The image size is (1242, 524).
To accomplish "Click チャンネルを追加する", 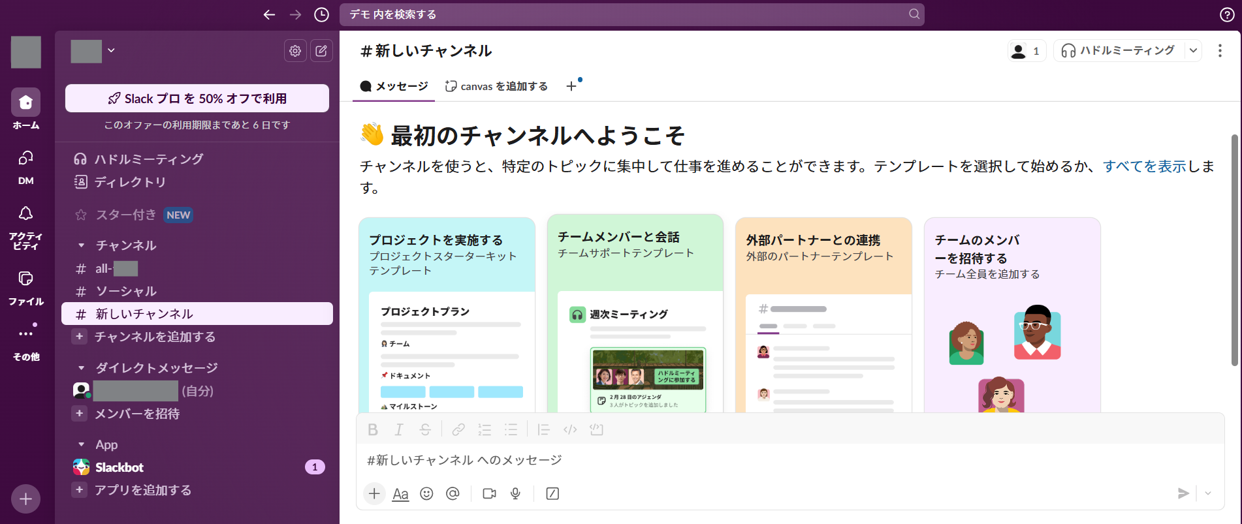I will point(197,337).
